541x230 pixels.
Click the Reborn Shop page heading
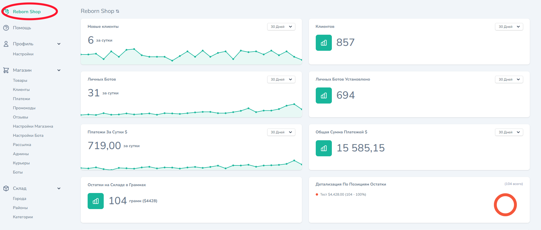tap(97, 11)
